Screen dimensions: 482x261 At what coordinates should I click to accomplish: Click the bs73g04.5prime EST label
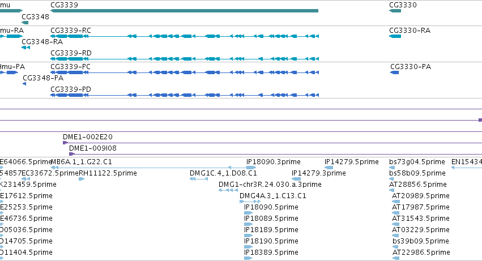pos(417,162)
